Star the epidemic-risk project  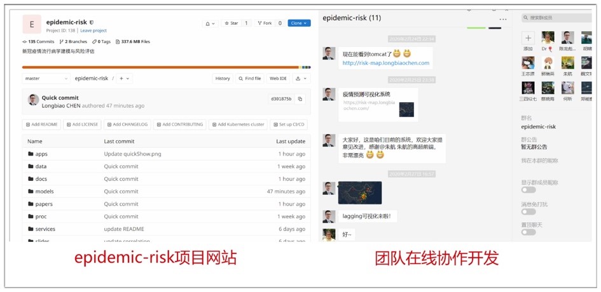pyautogui.click(x=231, y=23)
